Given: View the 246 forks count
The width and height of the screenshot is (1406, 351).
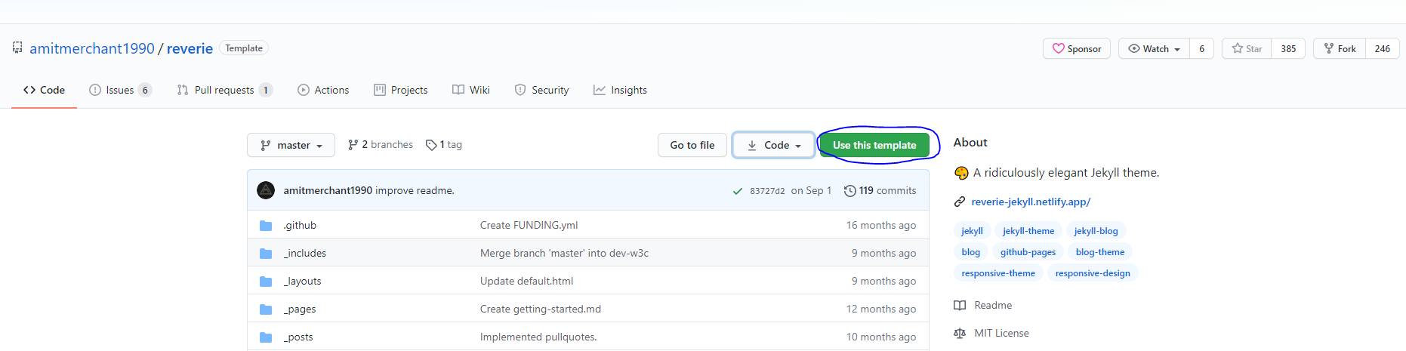Looking at the screenshot, I should tap(1383, 48).
